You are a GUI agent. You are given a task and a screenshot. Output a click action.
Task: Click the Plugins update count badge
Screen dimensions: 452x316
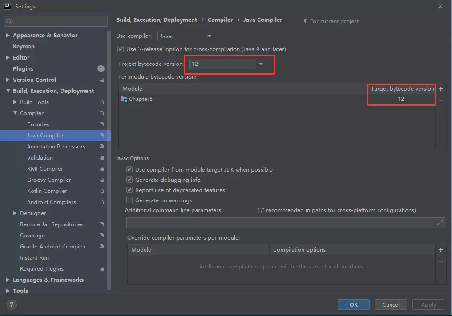pyautogui.click(x=101, y=68)
